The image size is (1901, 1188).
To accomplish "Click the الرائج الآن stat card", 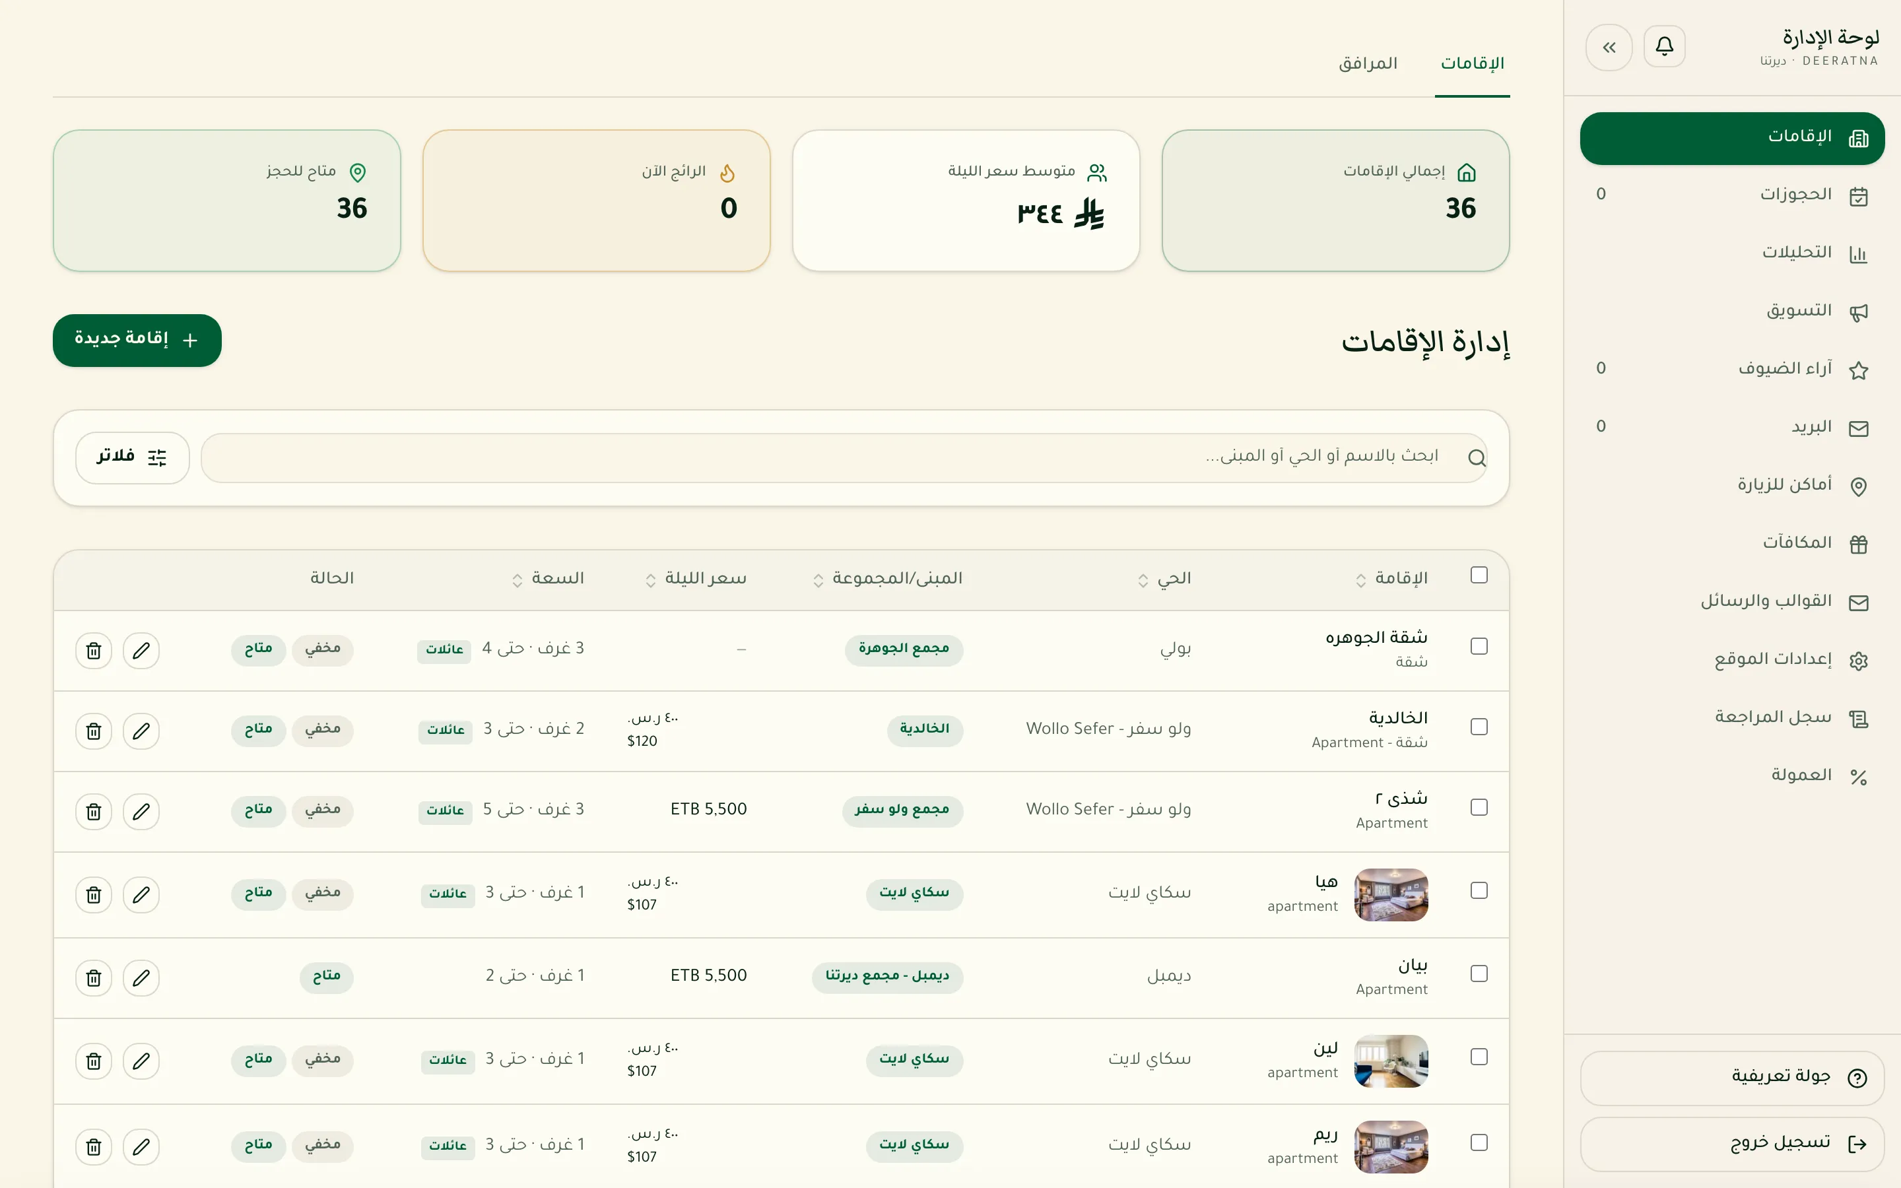I will coord(596,201).
